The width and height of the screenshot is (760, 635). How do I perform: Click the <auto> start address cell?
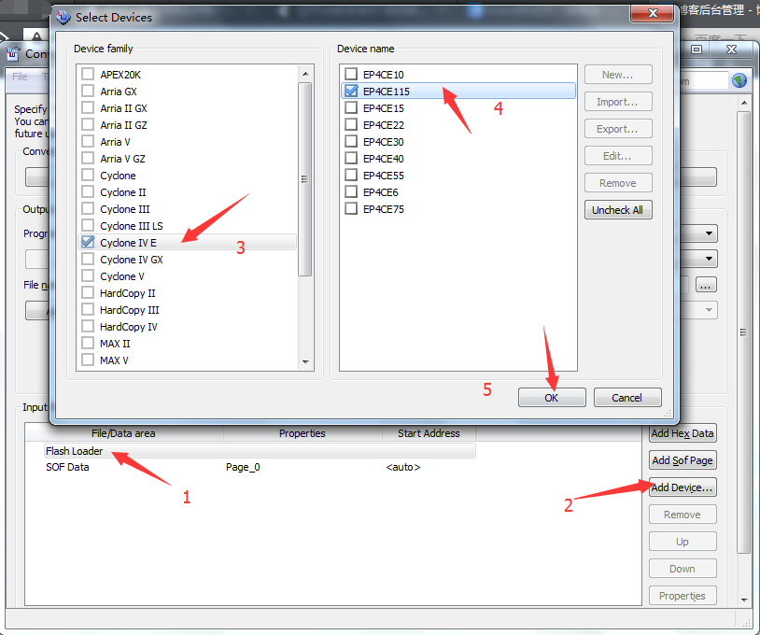(x=403, y=467)
